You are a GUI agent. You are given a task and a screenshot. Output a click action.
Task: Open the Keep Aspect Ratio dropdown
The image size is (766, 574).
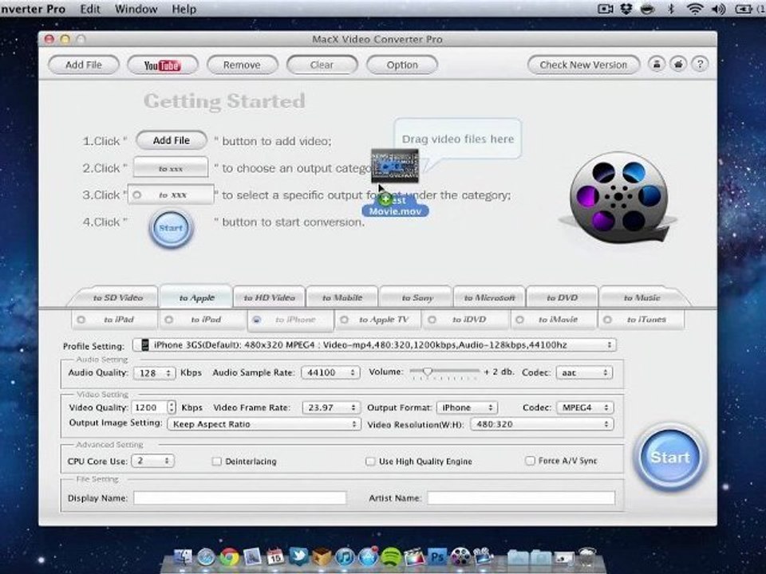[264, 424]
